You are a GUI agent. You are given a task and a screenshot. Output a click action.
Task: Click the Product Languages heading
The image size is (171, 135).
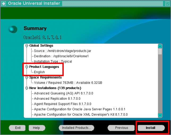(x=44, y=67)
